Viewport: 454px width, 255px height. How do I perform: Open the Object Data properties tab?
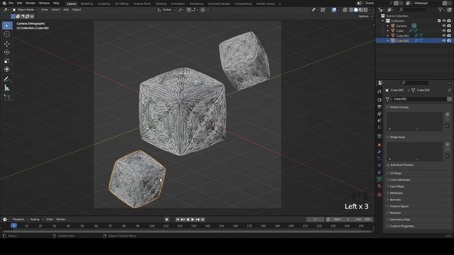[380, 179]
